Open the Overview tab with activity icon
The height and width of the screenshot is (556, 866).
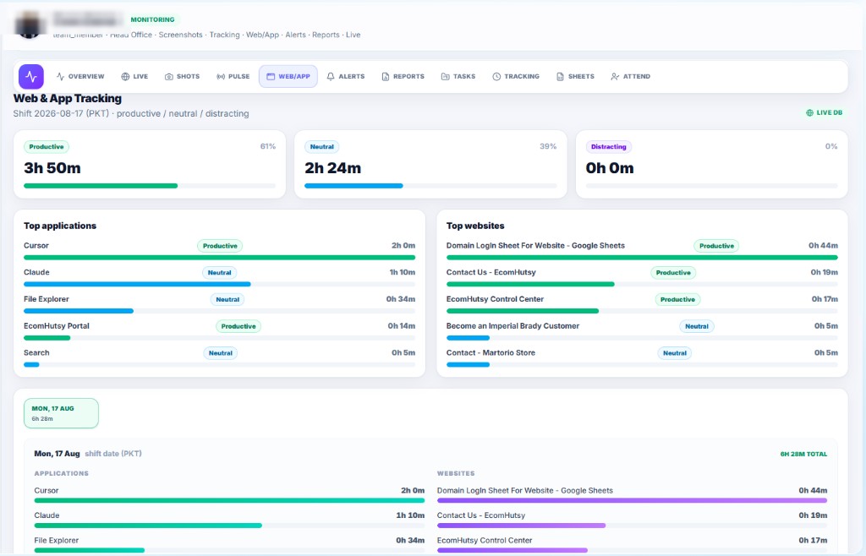point(80,76)
